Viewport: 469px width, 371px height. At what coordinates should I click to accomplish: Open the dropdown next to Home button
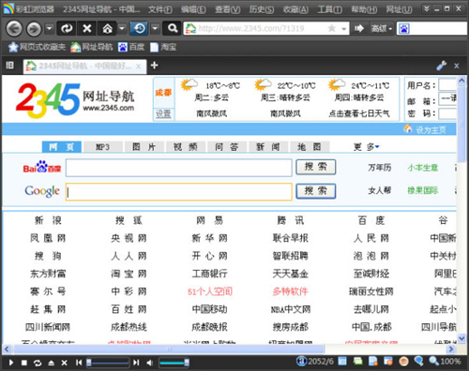pos(122,29)
